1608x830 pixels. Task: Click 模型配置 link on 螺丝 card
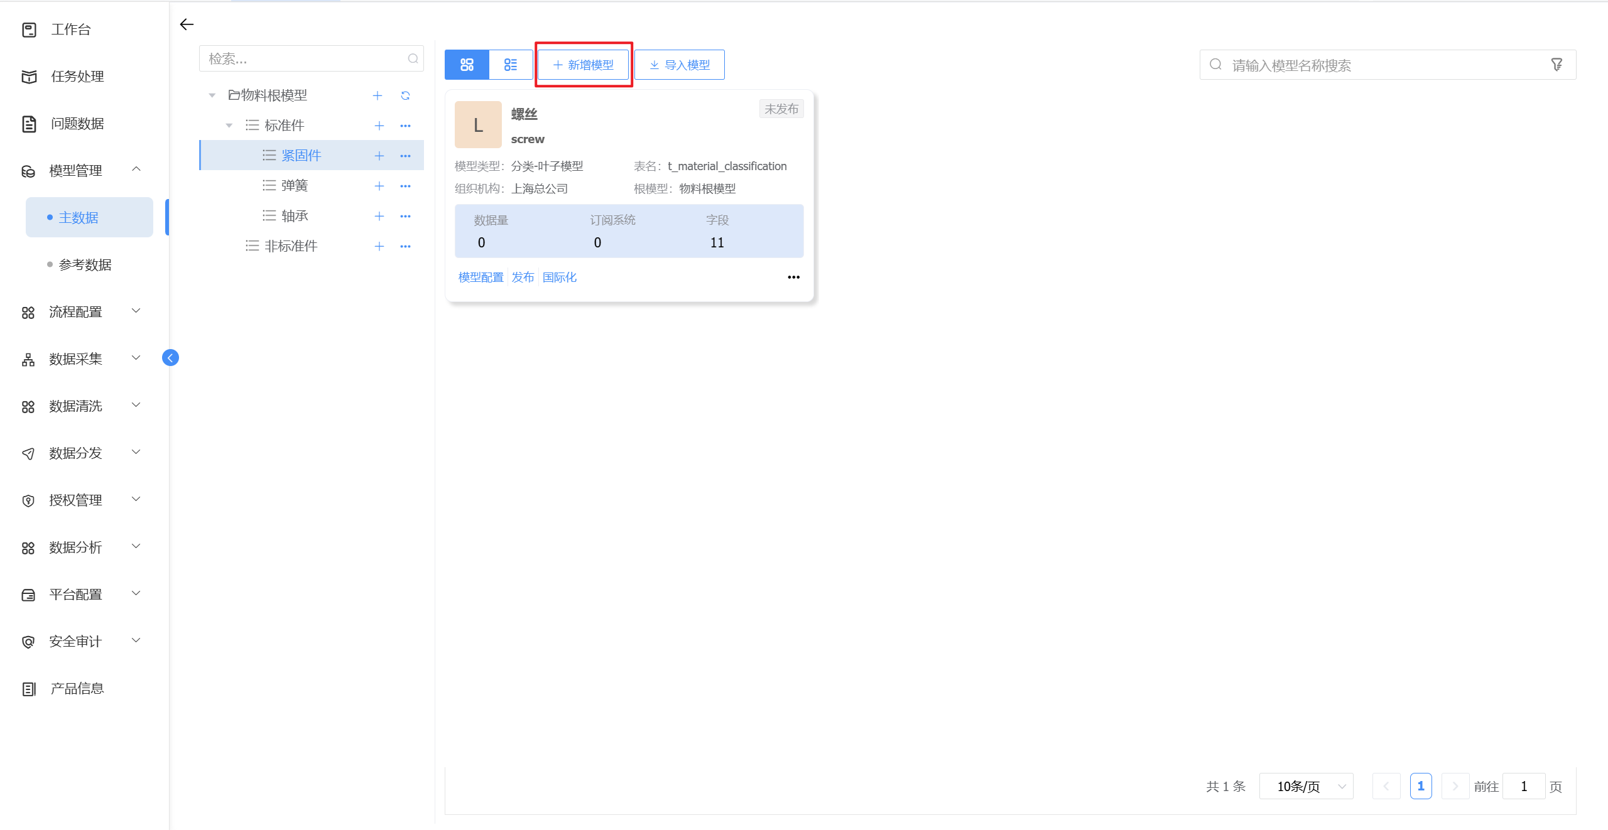point(481,277)
